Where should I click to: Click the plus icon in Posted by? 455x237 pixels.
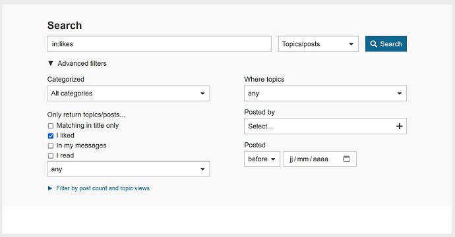click(x=400, y=126)
